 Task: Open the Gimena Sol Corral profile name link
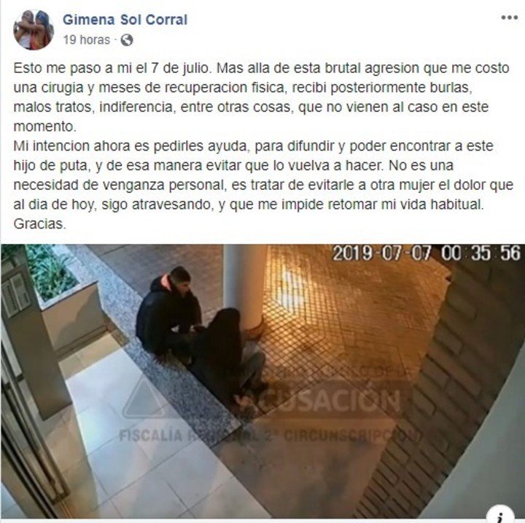(x=125, y=20)
